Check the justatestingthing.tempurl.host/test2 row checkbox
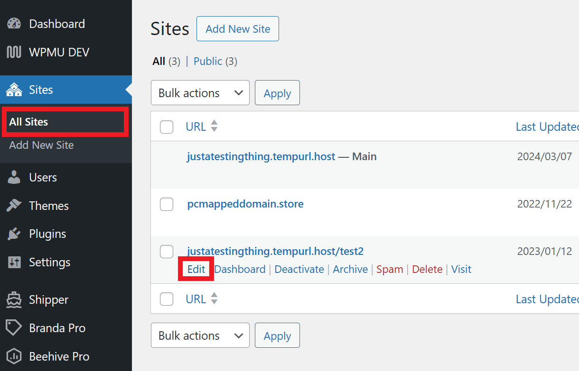This screenshot has height=371, width=579. click(167, 252)
